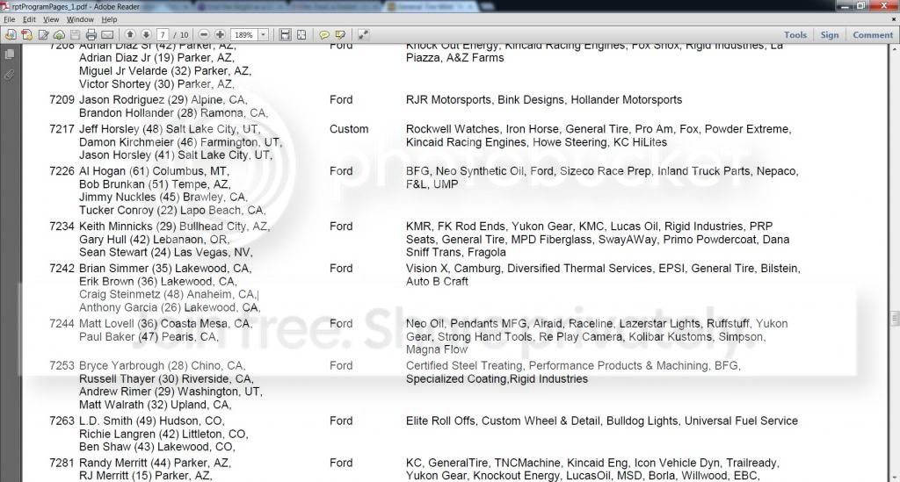Zoom in using the plus button
Image resolution: width=900 pixels, height=482 pixels.
(x=220, y=35)
